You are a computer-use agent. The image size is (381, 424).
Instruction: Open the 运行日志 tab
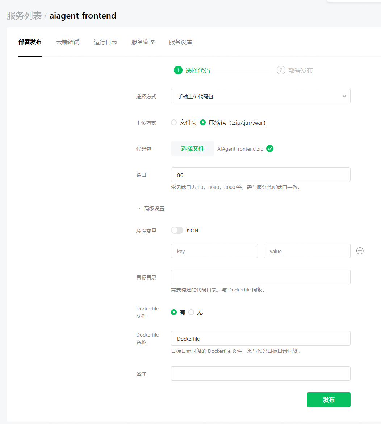(105, 42)
